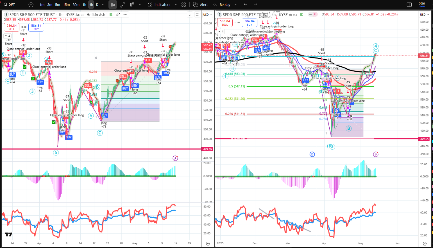
Task: Save the Star layout
Action: (422, 4)
